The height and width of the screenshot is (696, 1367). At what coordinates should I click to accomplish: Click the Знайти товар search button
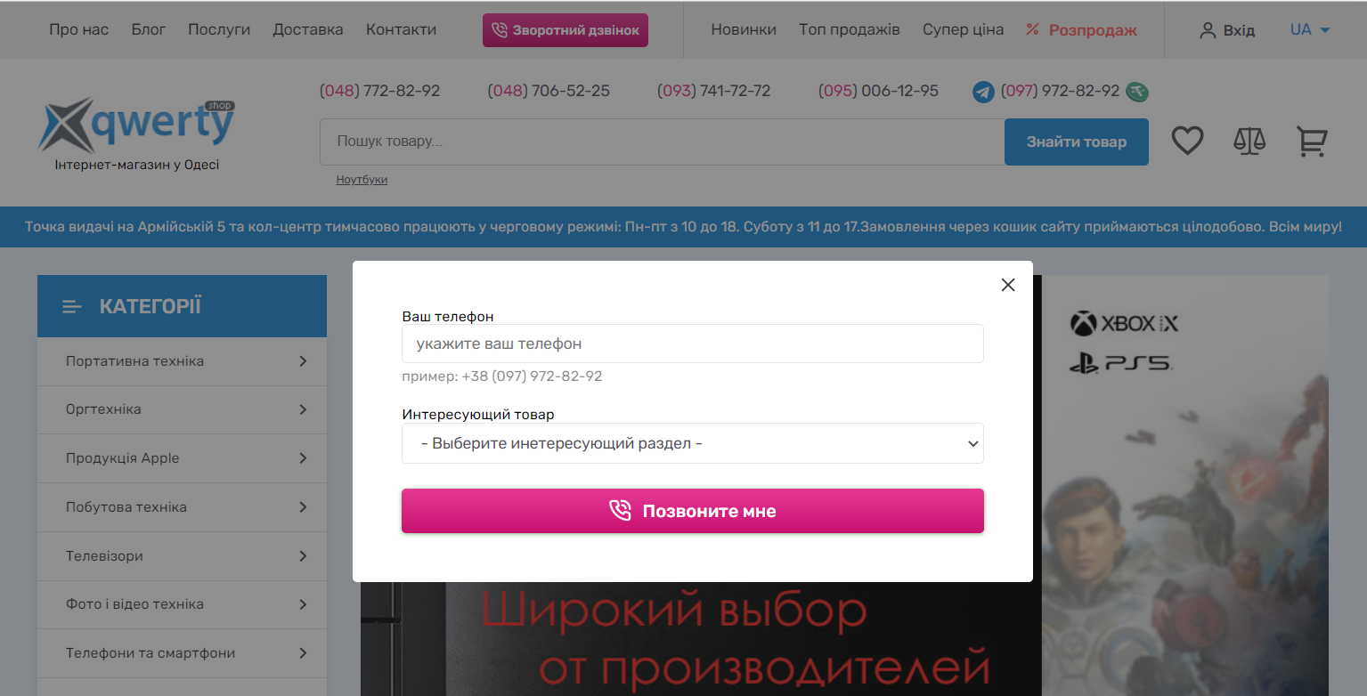[x=1077, y=142]
